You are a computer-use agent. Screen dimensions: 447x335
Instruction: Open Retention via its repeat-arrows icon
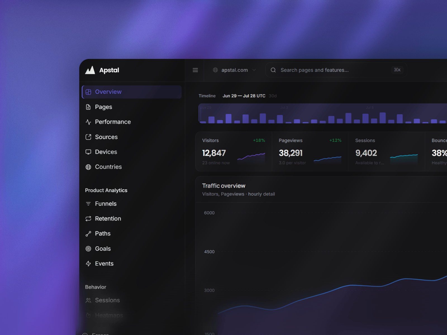(x=88, y=219)
